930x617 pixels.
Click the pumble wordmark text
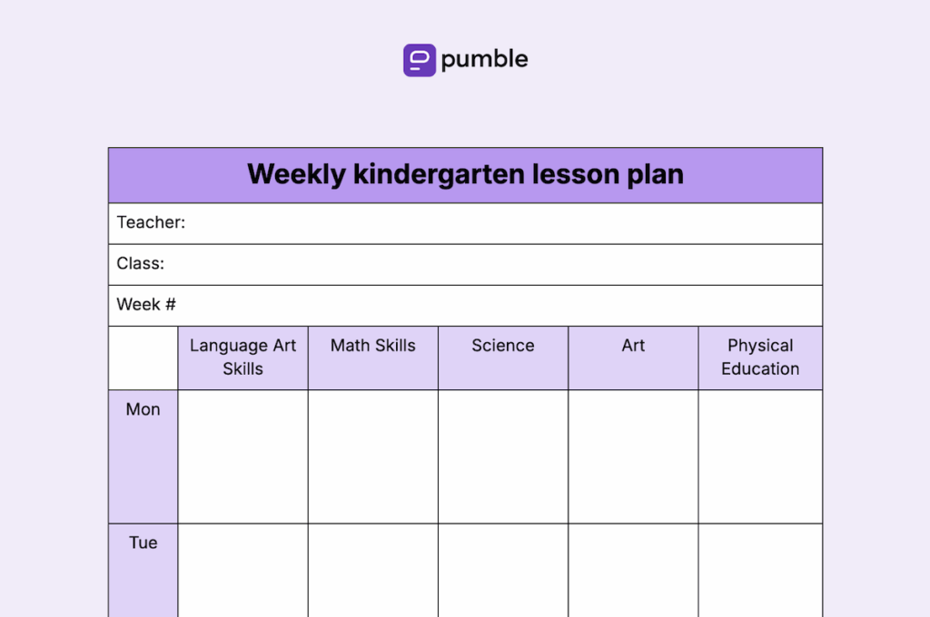[485, 59]
